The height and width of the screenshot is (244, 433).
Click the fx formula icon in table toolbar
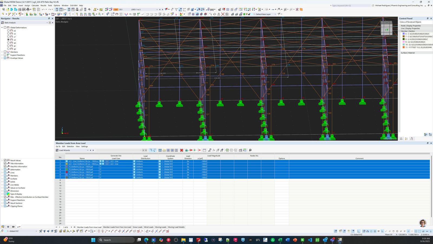coord(214,150)
